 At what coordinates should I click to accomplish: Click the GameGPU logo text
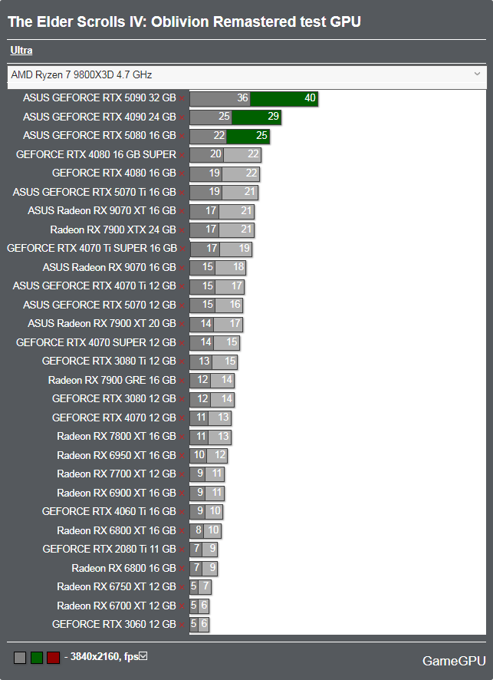[454, 661]
